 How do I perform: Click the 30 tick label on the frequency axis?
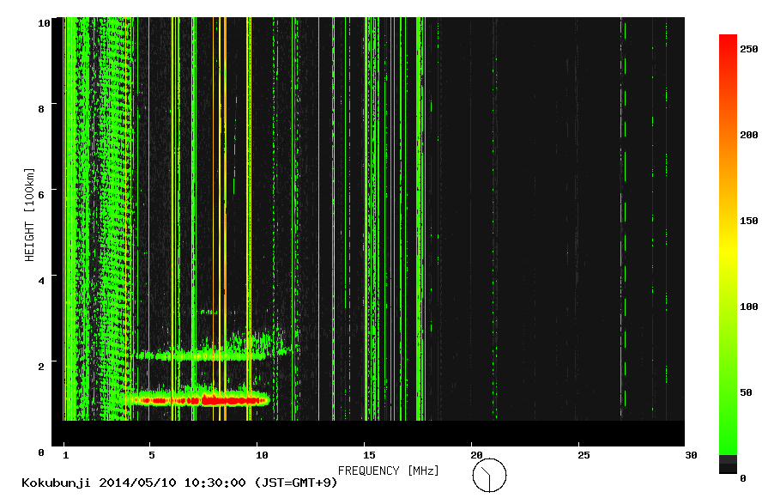tap(690, 454)
